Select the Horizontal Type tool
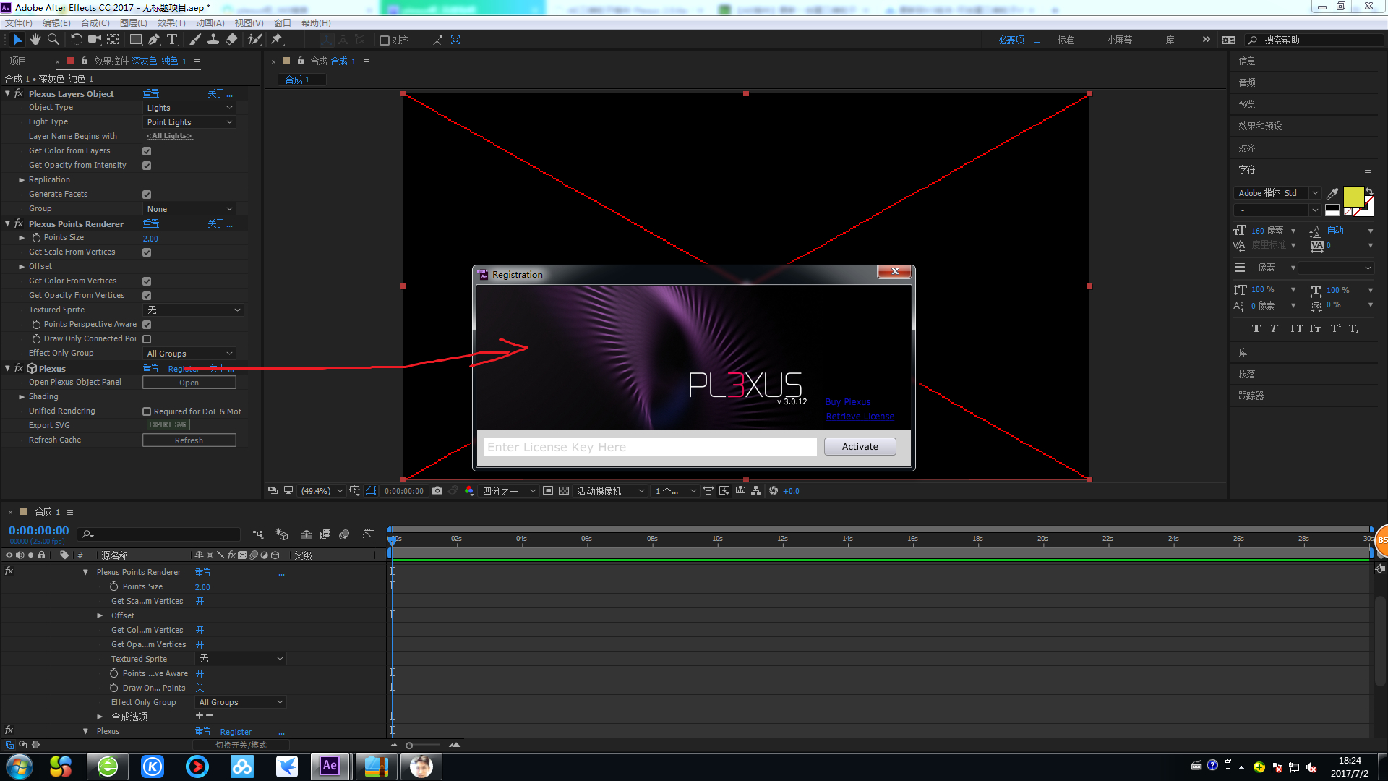The height and width of the screenshot is (781, 1388). (x=172, y=40)
